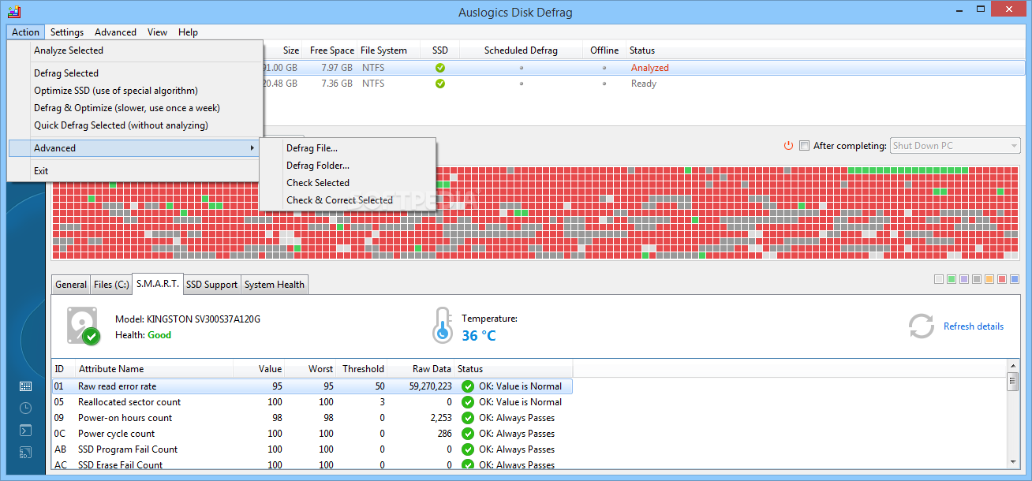The width and height of the screenshot is (1032, 481).
Task: Select Check & Correct Selected in the submenu
Action: (347, 200)
